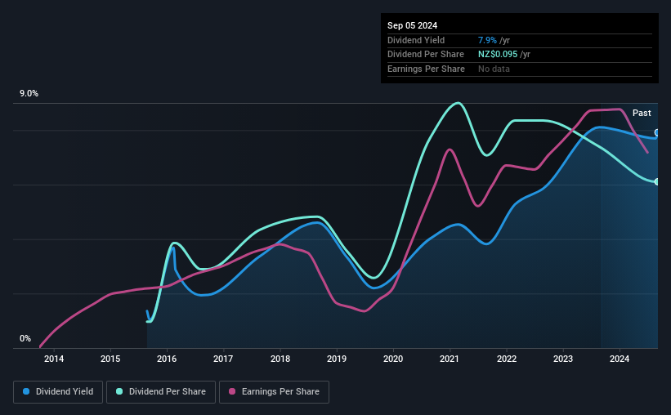Click the tooltip Dividend Per Share row label
This screenshot has height=415, width=671.
click(x=425, y=55)
